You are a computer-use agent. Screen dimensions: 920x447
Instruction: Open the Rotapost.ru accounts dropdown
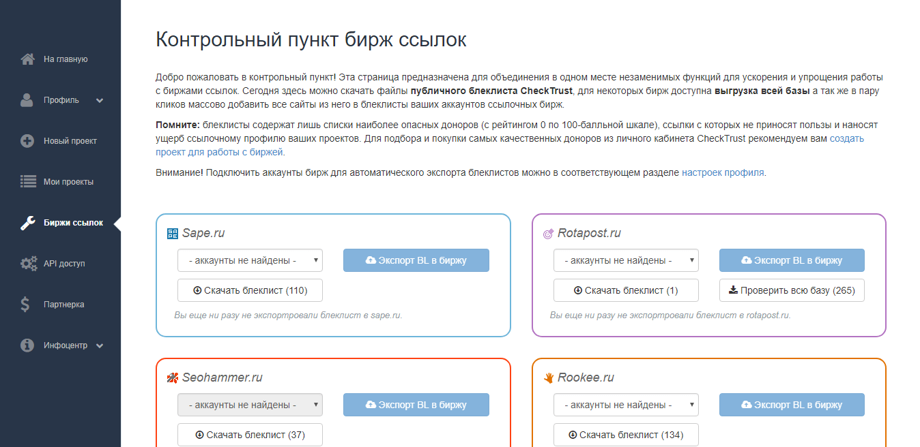click(626, 260)
